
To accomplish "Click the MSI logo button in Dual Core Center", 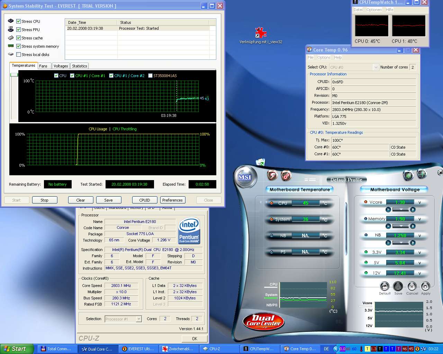I will click(245, 177).
